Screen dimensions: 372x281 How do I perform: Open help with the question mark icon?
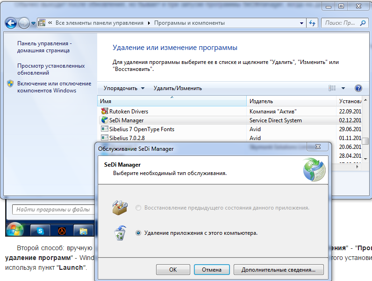pos(358,88)
